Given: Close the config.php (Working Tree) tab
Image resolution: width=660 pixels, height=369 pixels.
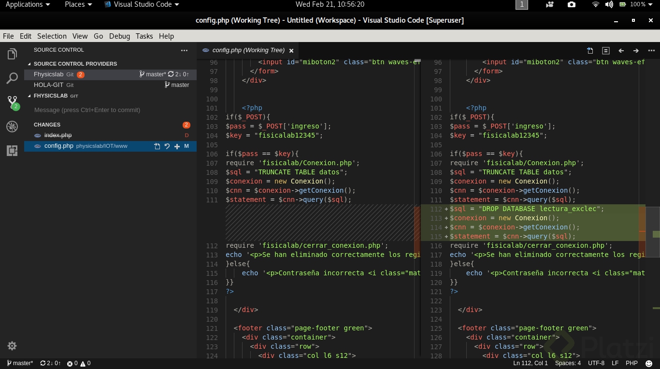Looking at the screenshot, I should click(x=291, y=50).
